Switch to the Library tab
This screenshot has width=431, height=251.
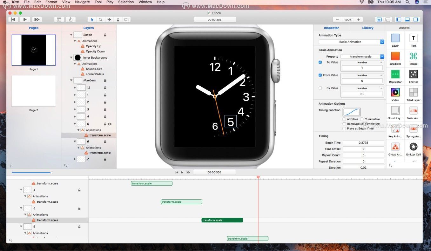tap(368, 28)
